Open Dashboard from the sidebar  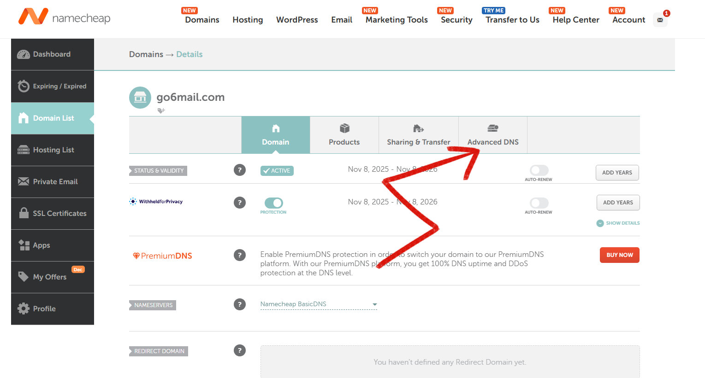click(52, 54)
